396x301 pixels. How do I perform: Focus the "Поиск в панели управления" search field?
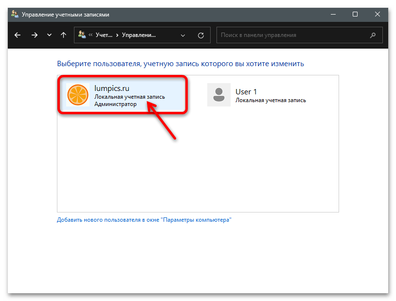click(292, 35)
